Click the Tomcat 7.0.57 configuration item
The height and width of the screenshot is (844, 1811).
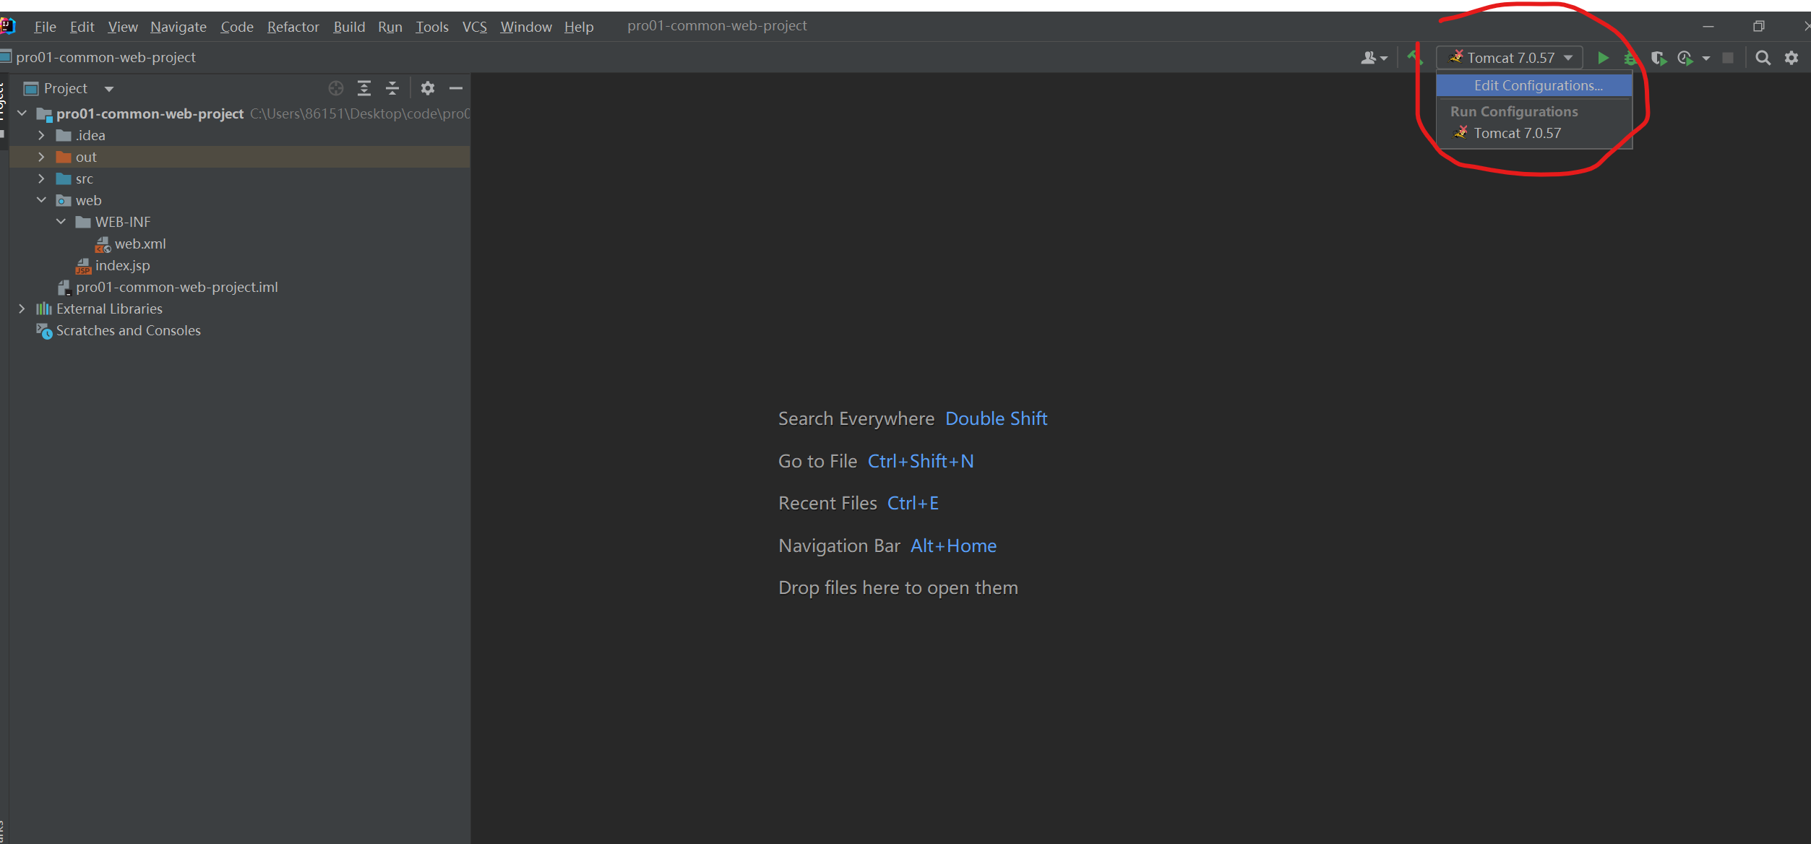(1518, 133)
